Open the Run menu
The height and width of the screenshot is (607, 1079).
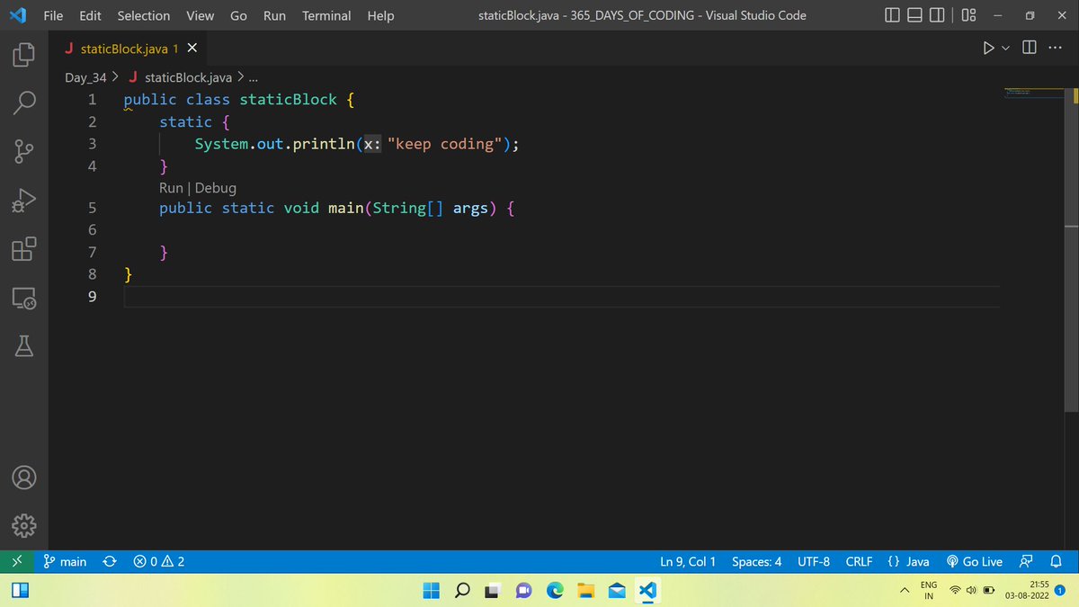point(274,15)
